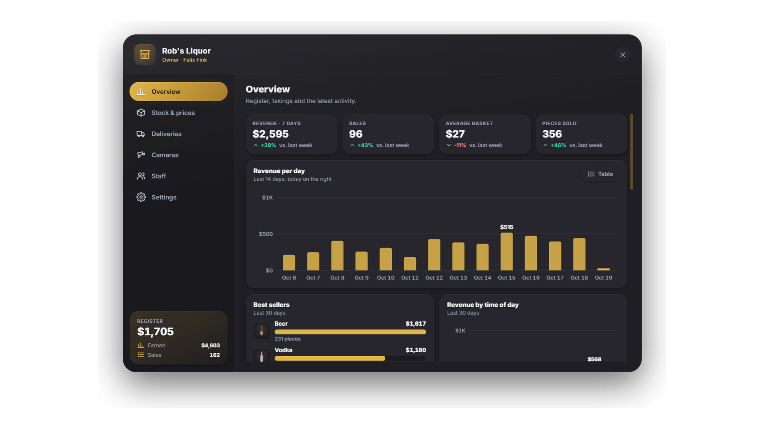Image resolution: width=765 pixels, height=430 pixels.
Task: Go to the Deliveries section
Action: pos(178,134)
